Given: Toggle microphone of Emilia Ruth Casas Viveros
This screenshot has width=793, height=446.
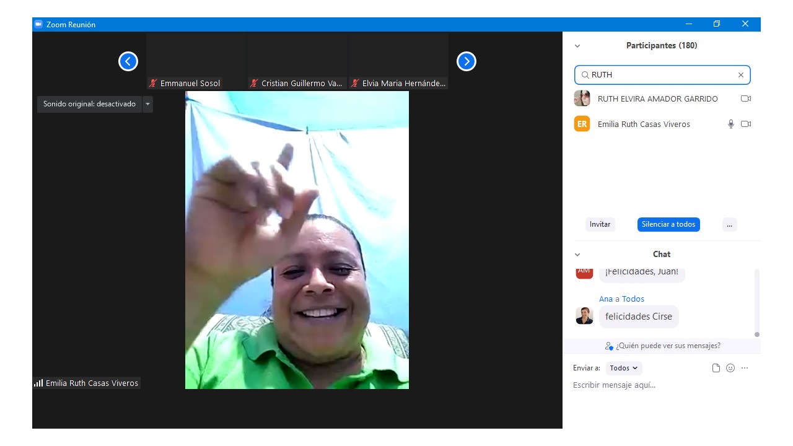Looking at the screenshot, I should [731, 124].
